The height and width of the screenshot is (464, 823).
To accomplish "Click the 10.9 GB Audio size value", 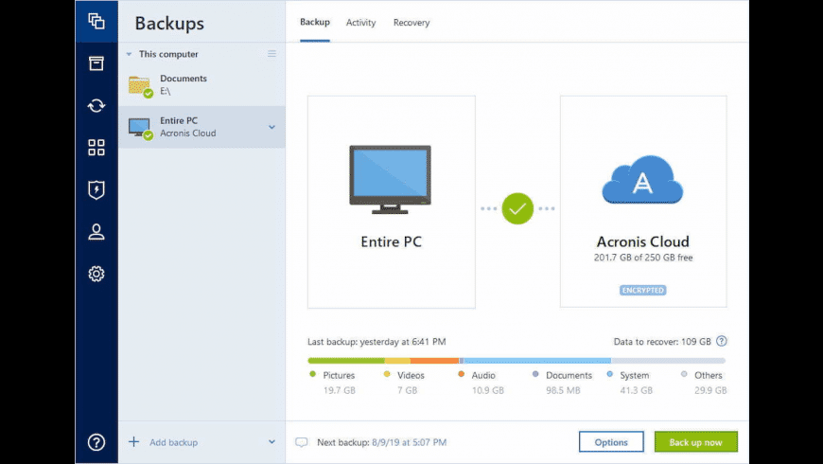I will (488, 390).
